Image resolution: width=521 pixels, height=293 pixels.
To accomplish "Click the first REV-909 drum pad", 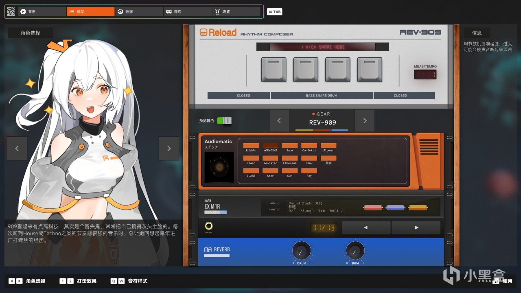I will (274, 70).
